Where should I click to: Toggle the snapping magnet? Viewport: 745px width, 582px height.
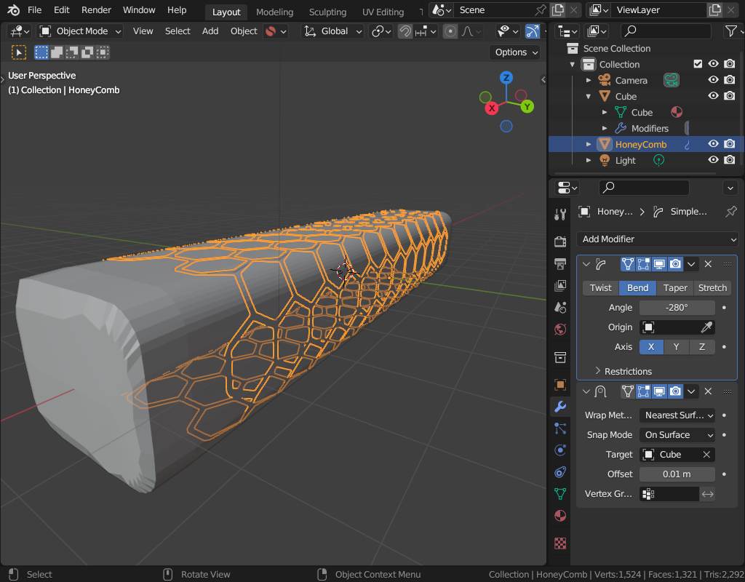click(x=405, y=31)
